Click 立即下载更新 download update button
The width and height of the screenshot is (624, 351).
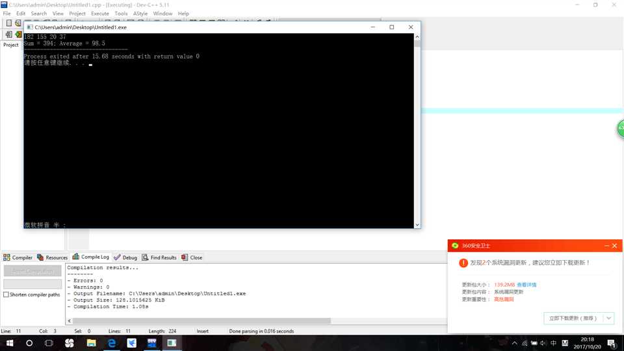pyautogui.click(x=573, y=318)
